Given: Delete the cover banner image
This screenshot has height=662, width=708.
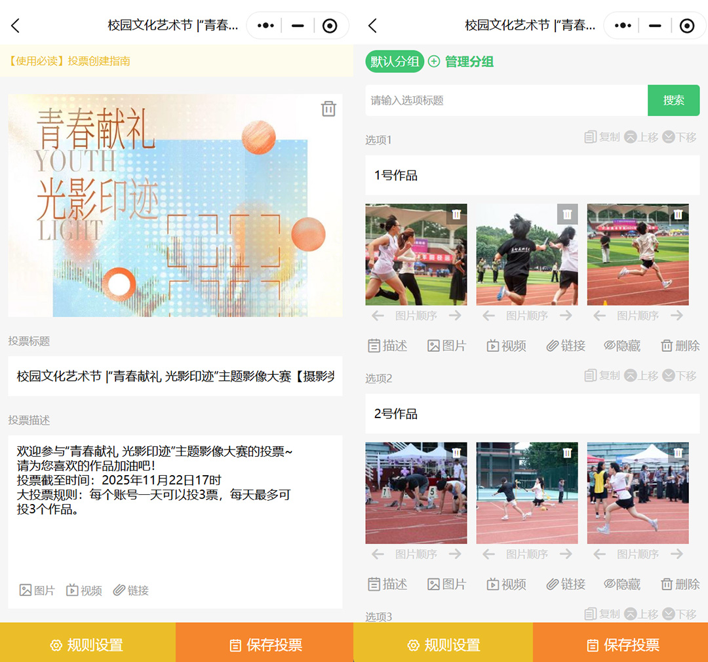Looking at the screenshot, I should point(328,109).
